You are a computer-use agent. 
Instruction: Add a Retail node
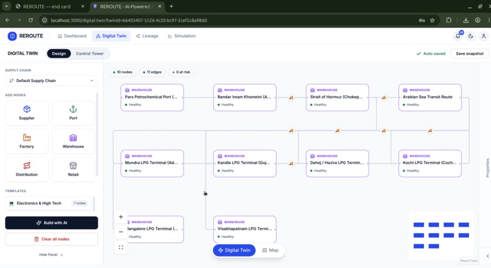73,170
